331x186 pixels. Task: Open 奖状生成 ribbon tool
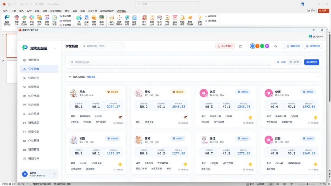(152, 20)
